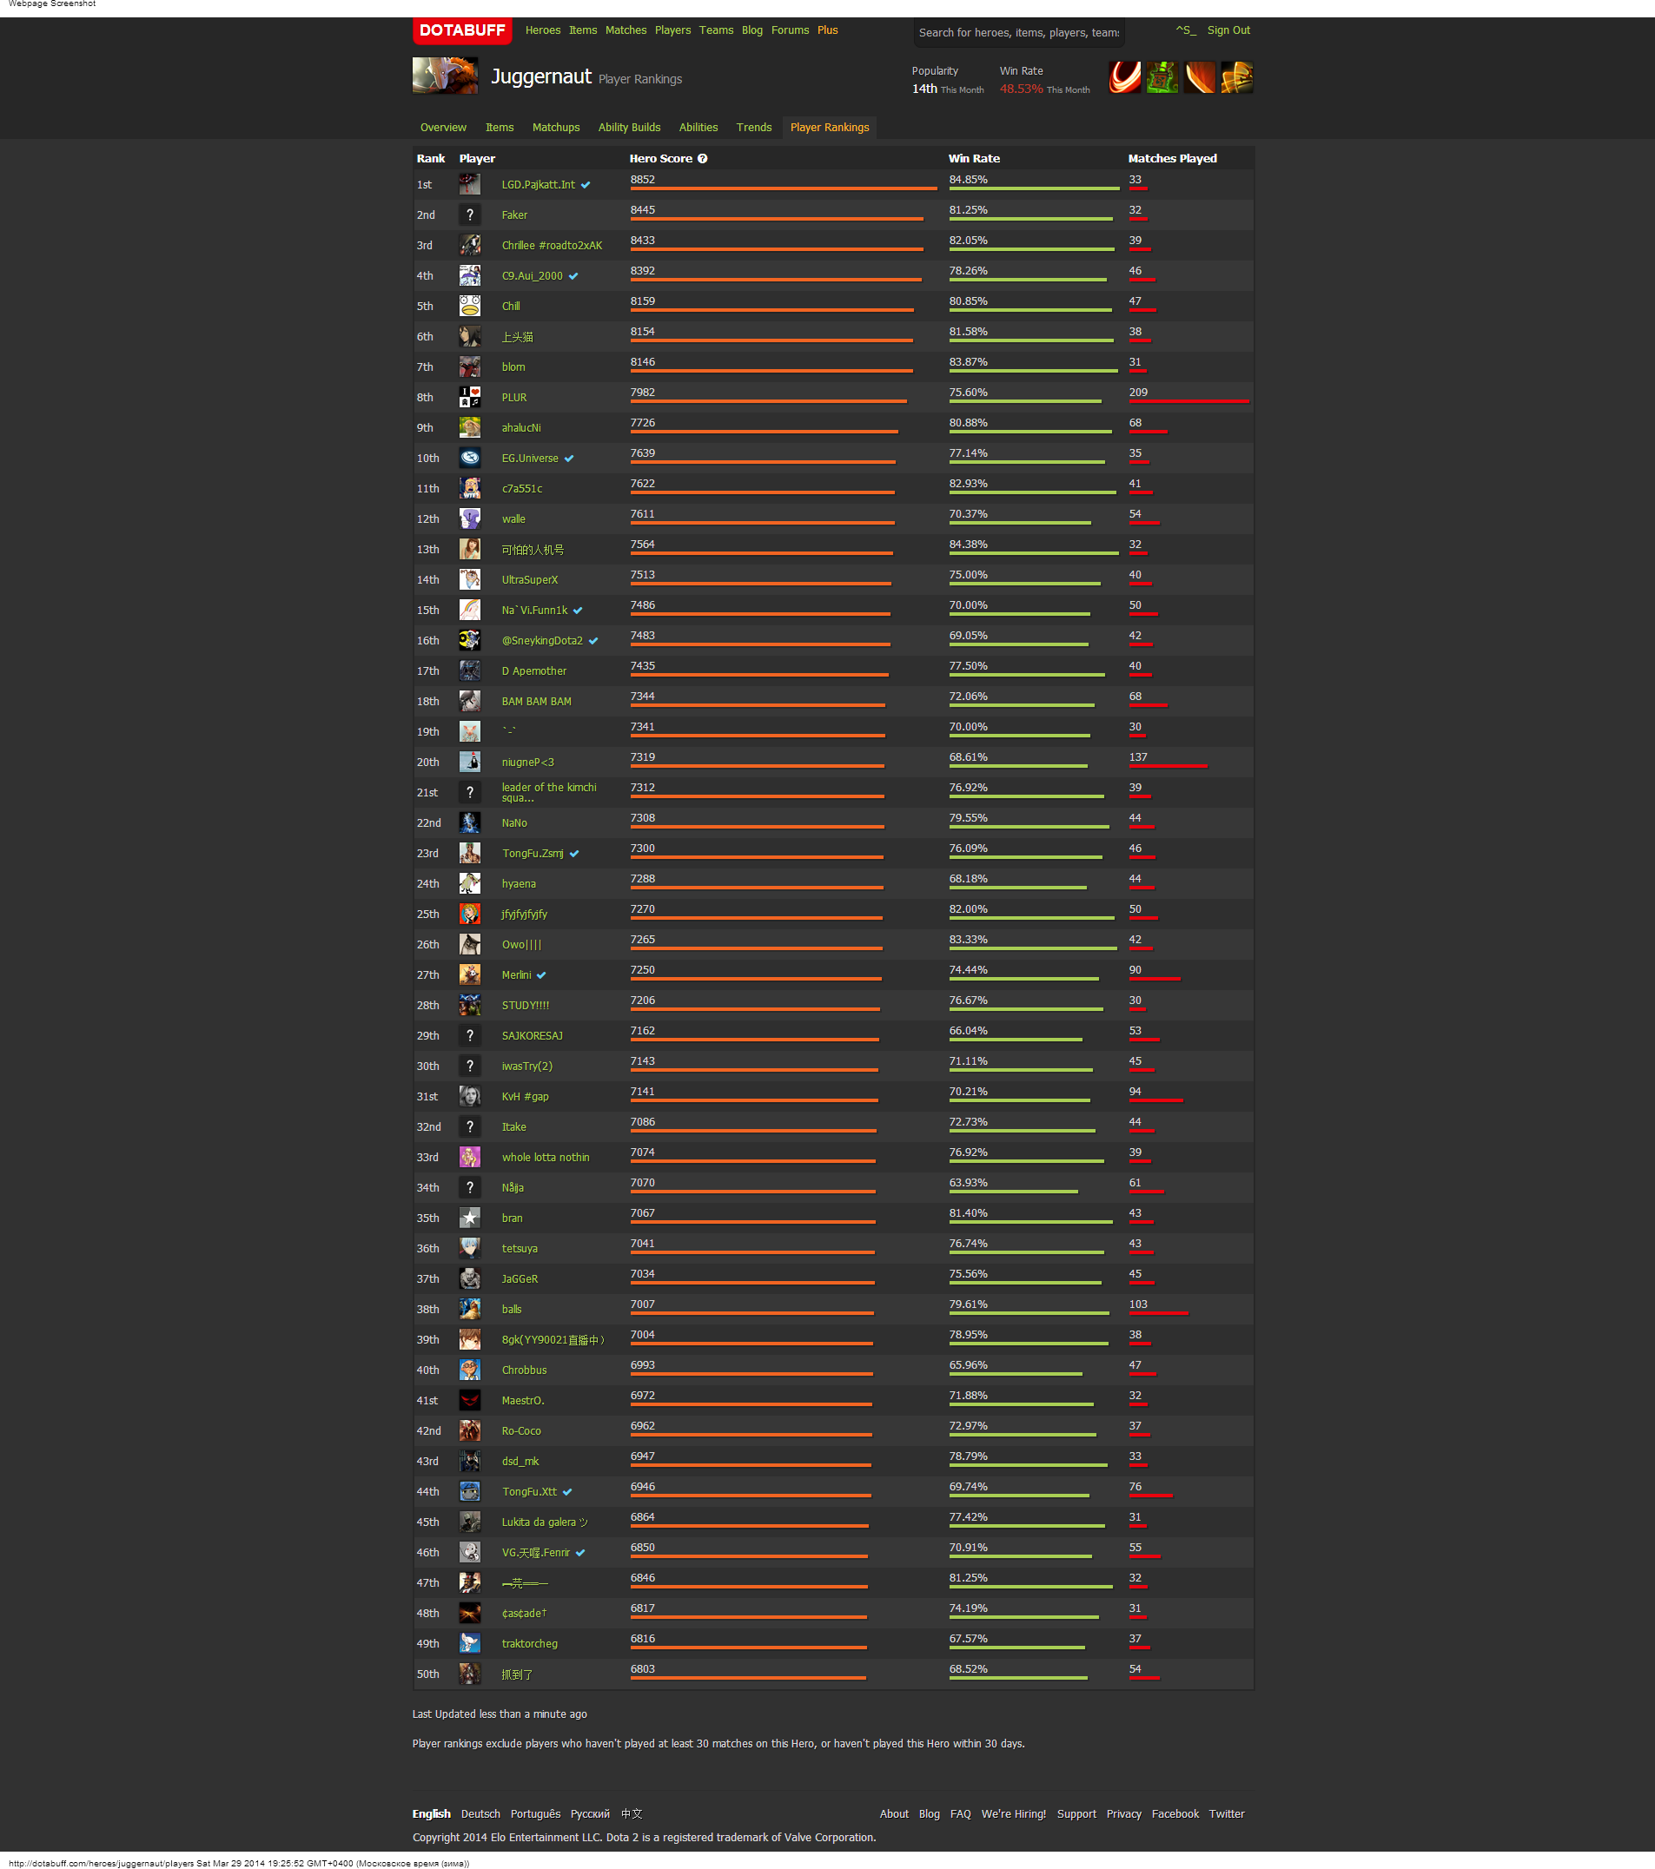This screenshot has height=1869, width=1655.
Task: Select the Blade Dance ability icon
Action: click(1200, 77)
